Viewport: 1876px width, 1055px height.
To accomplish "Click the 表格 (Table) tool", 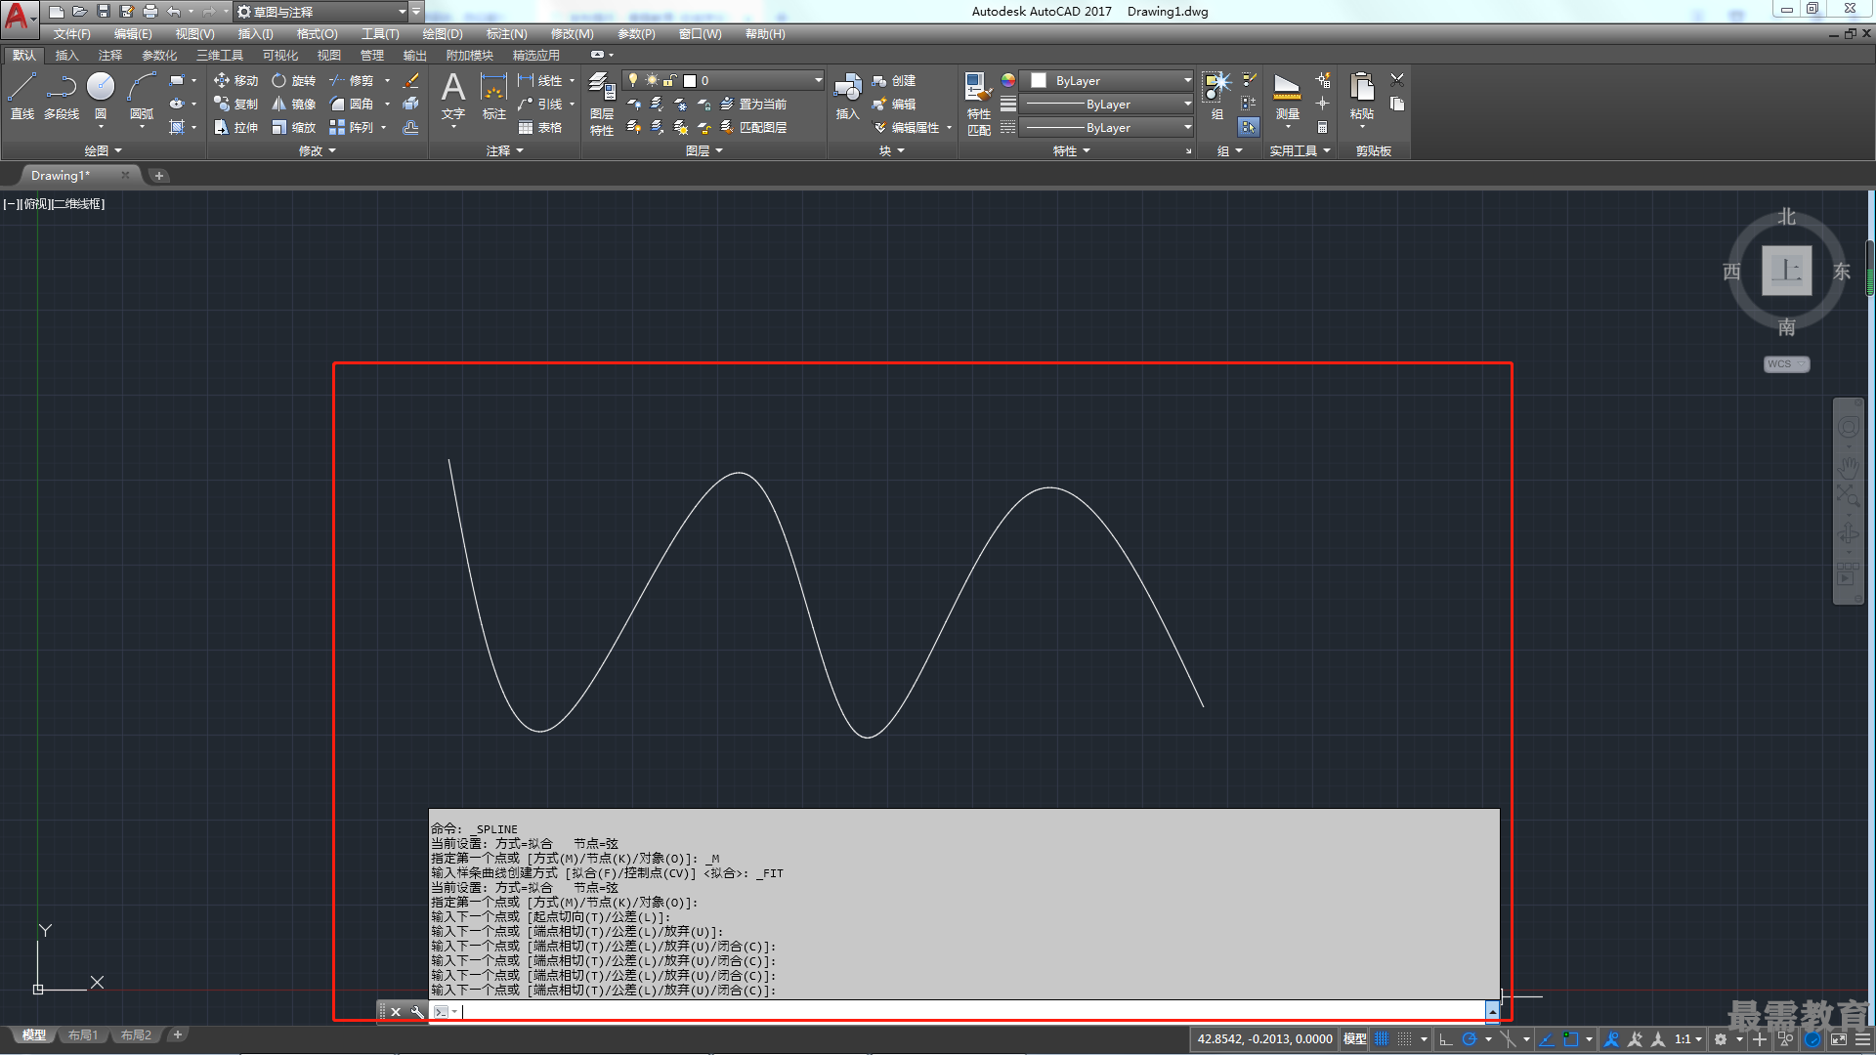I will (x=540, y=127).
